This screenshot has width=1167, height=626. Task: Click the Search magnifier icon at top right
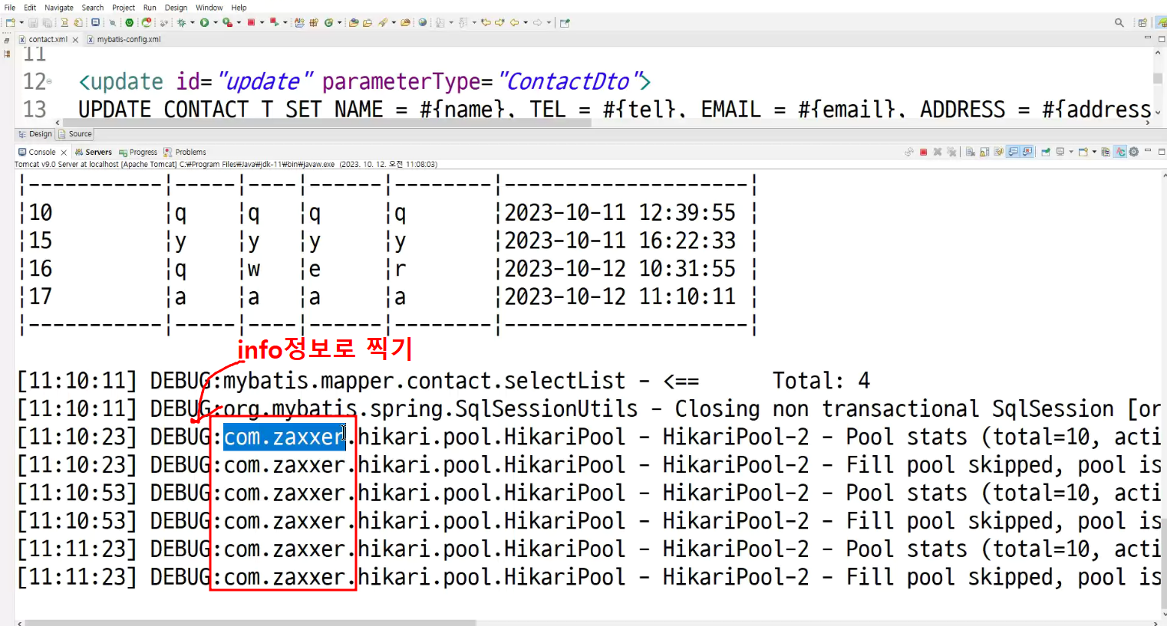point(1119,23)
